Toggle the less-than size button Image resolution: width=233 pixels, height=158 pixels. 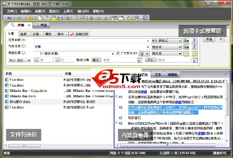pyautogui.click(x=57, y=60)
